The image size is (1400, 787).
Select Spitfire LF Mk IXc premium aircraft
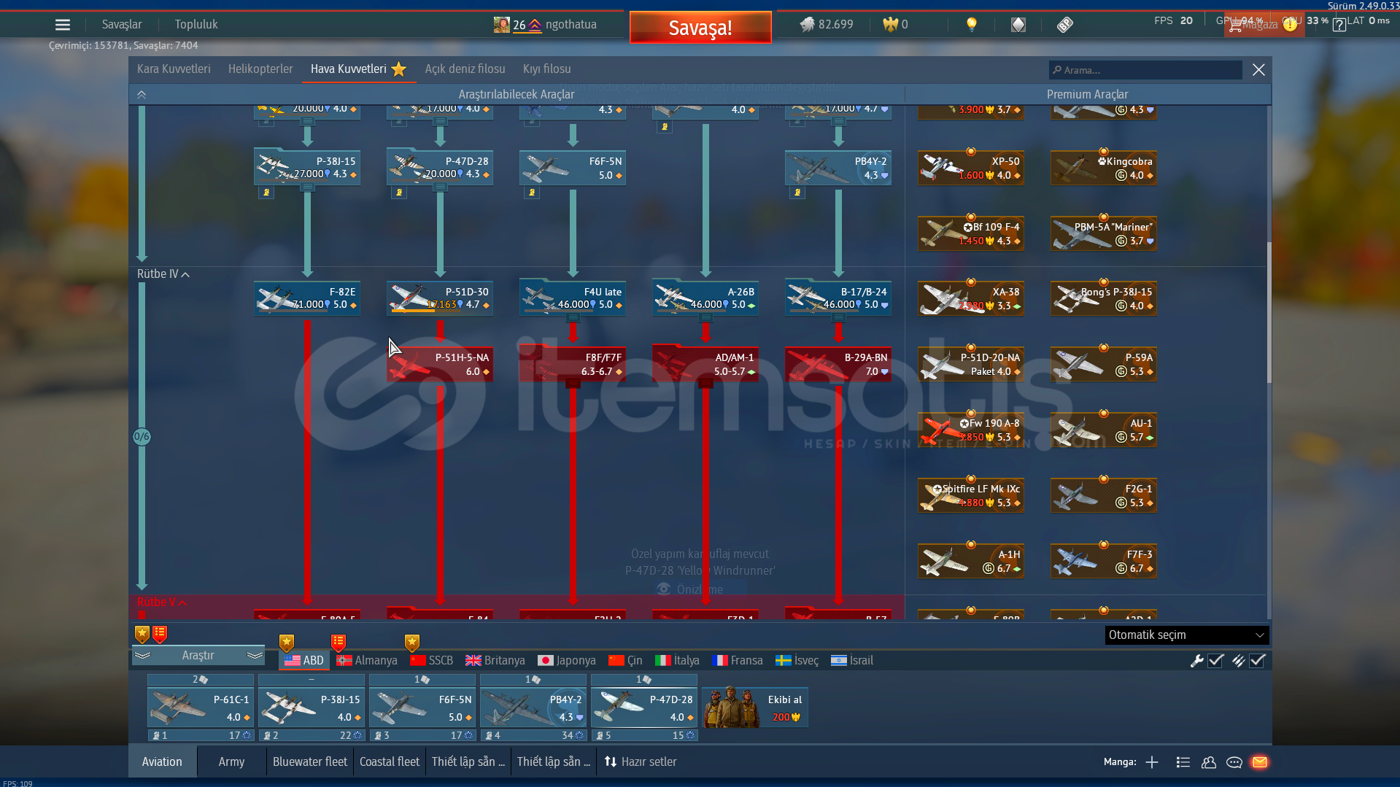971,495
